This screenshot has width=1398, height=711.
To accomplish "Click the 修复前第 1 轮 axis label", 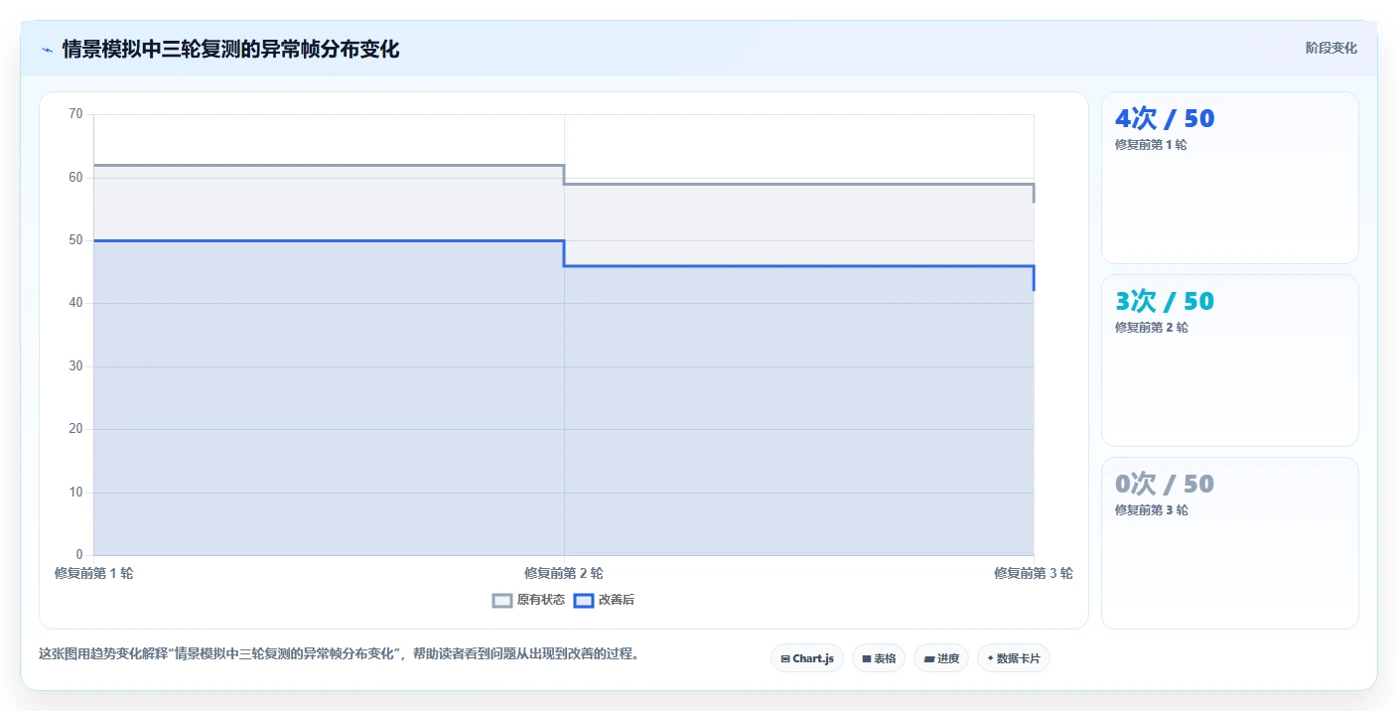I will tap(93, 573).
